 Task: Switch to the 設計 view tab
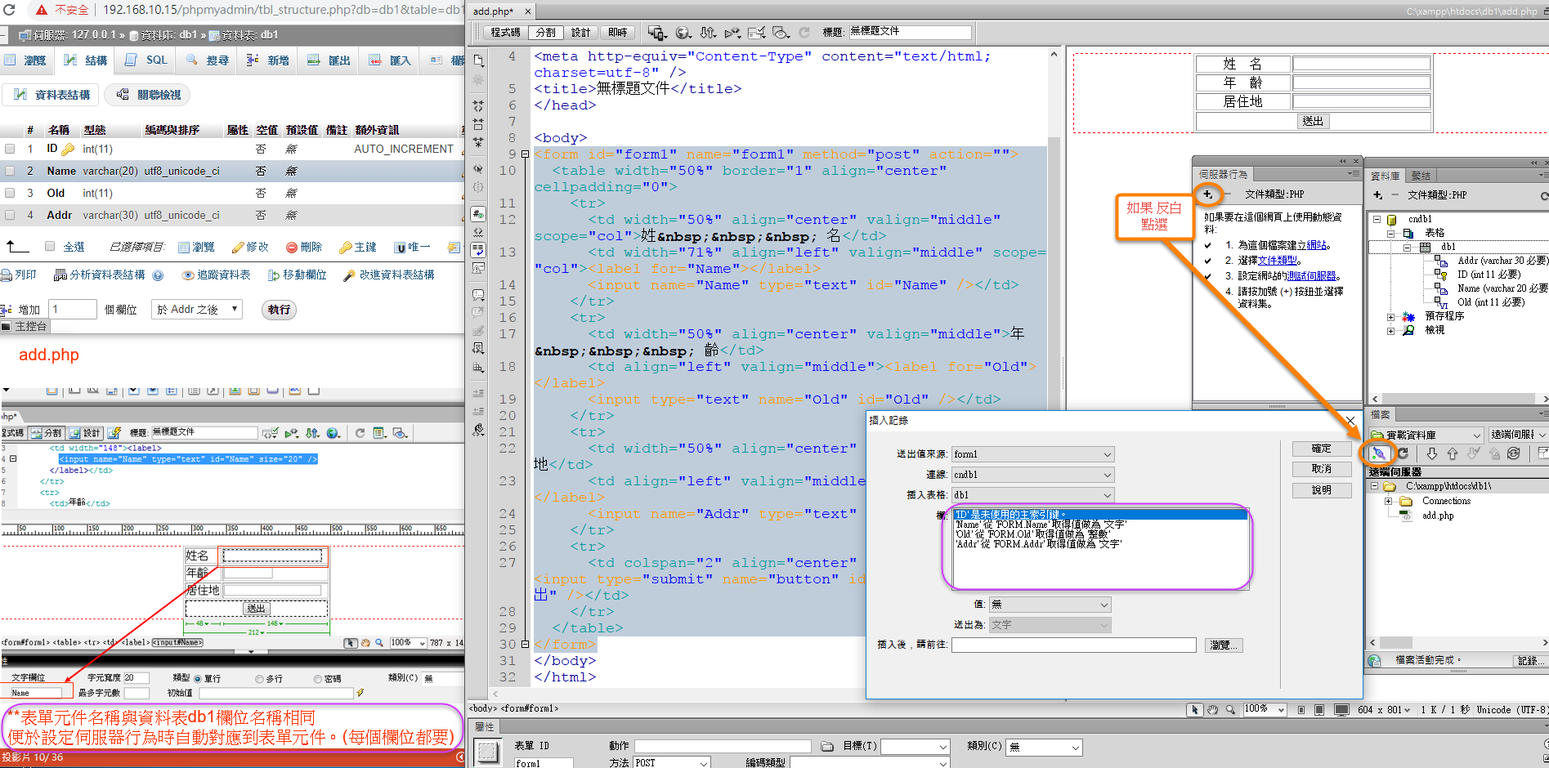[580, 33]
